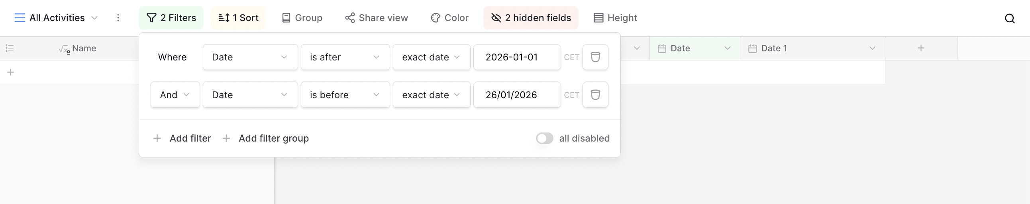1030x204 pixels.
Task: Click Add filter group
Action: (266, 138)
